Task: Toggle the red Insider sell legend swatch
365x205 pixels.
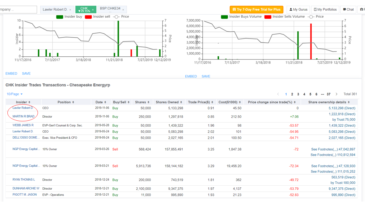Action: [x=88, y=17]
